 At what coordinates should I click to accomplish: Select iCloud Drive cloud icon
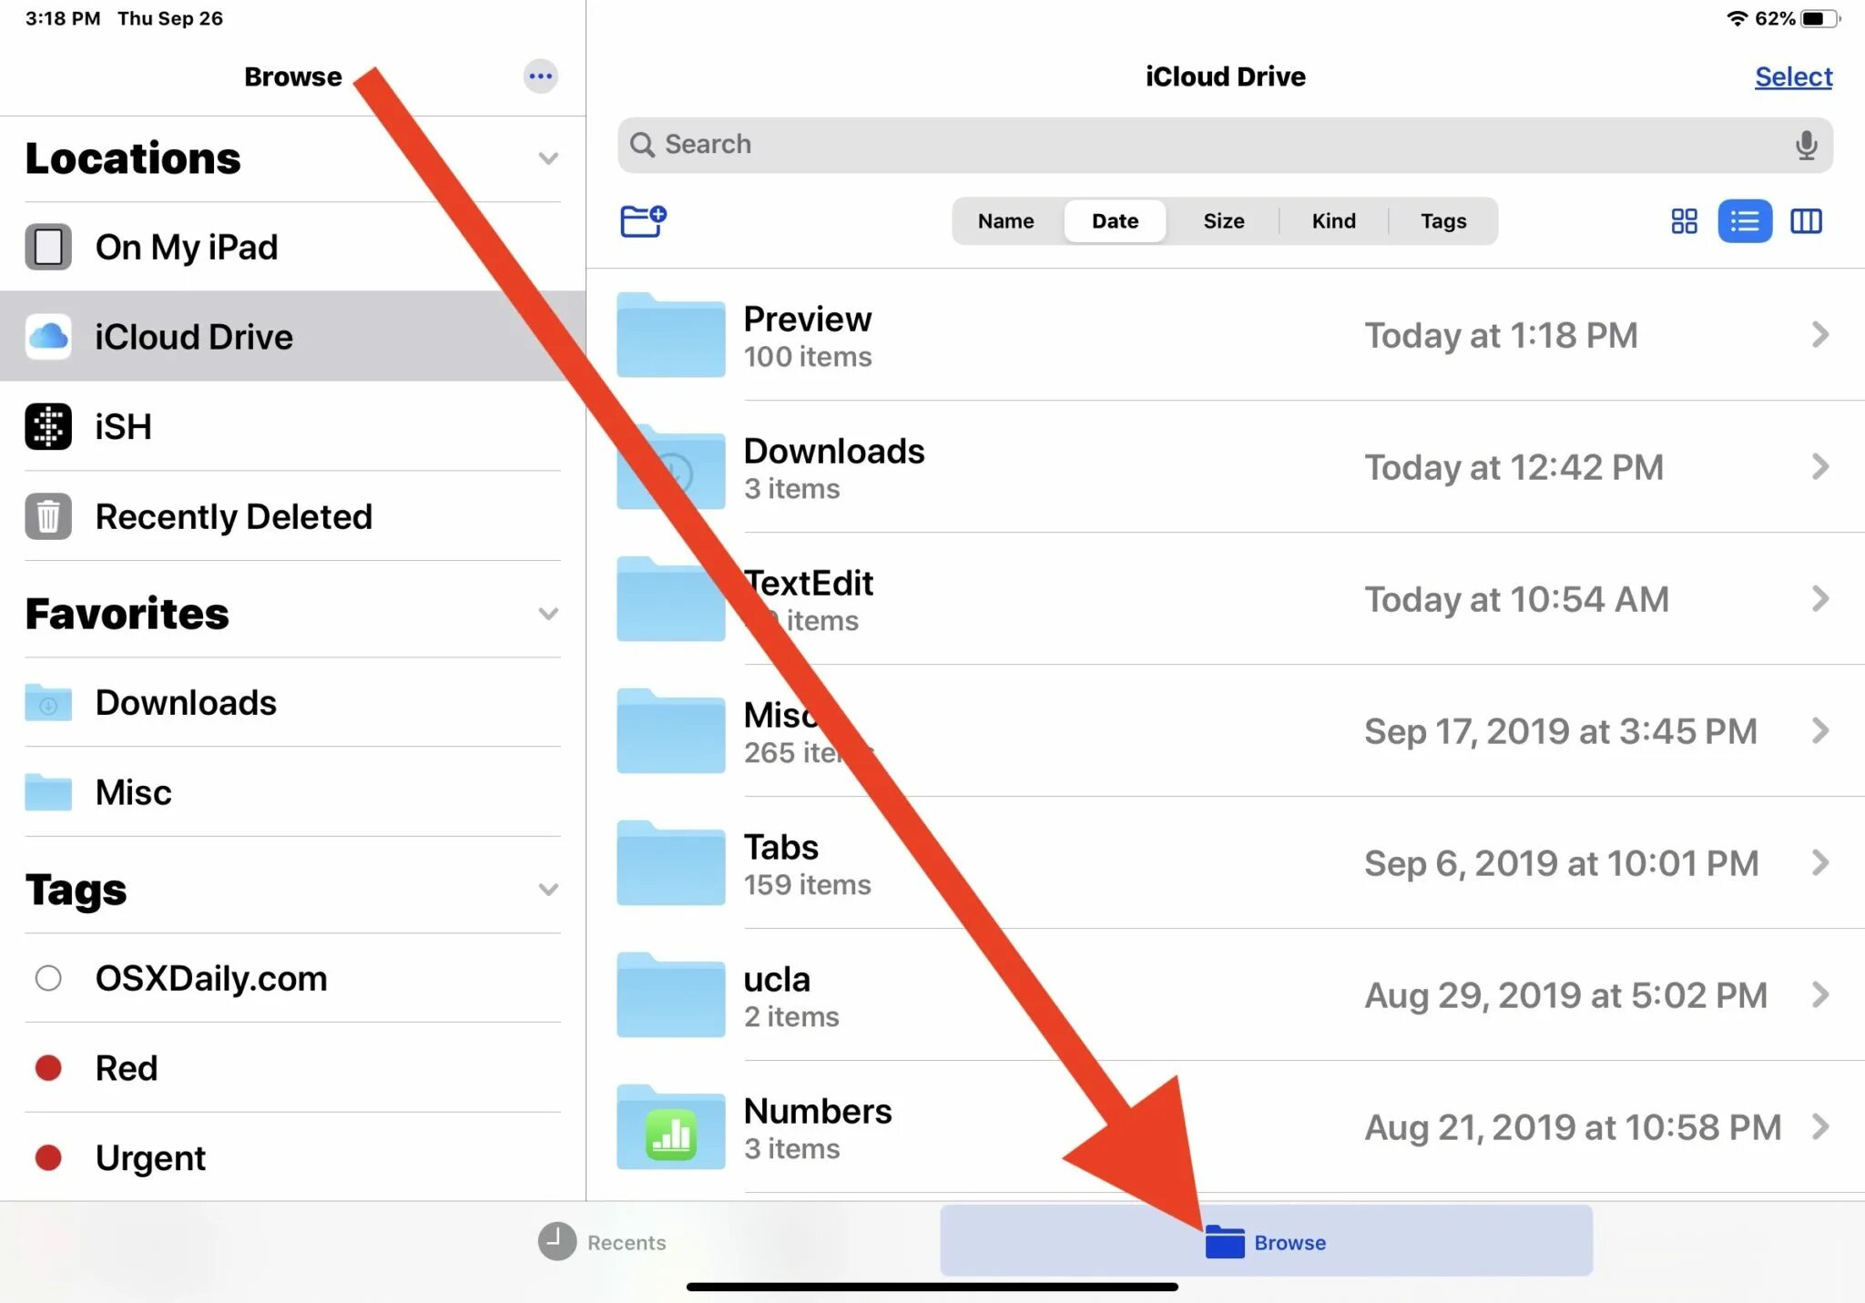coord(48,337)
